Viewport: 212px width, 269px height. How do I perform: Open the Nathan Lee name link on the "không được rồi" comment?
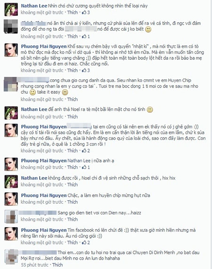click(34, 178)
